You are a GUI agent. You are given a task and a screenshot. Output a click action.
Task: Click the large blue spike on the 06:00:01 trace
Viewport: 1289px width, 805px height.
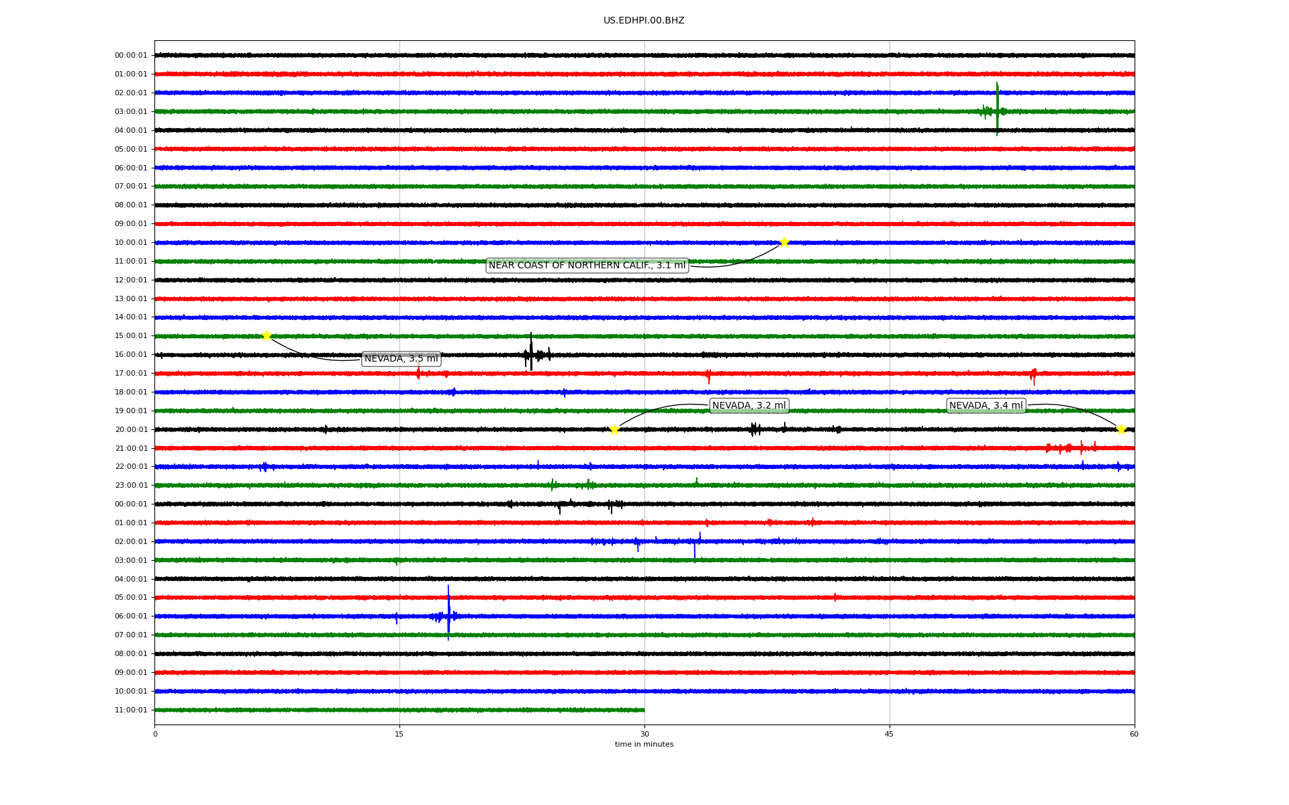click(x=448, y=614)
